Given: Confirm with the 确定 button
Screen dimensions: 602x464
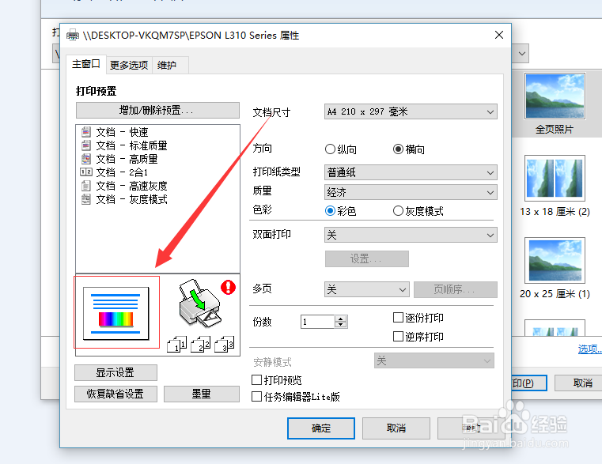Looking at the screenshot, I should [321, 428].
